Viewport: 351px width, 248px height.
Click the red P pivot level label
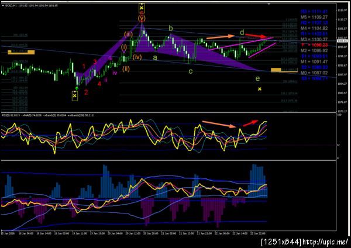coord(314,45)
